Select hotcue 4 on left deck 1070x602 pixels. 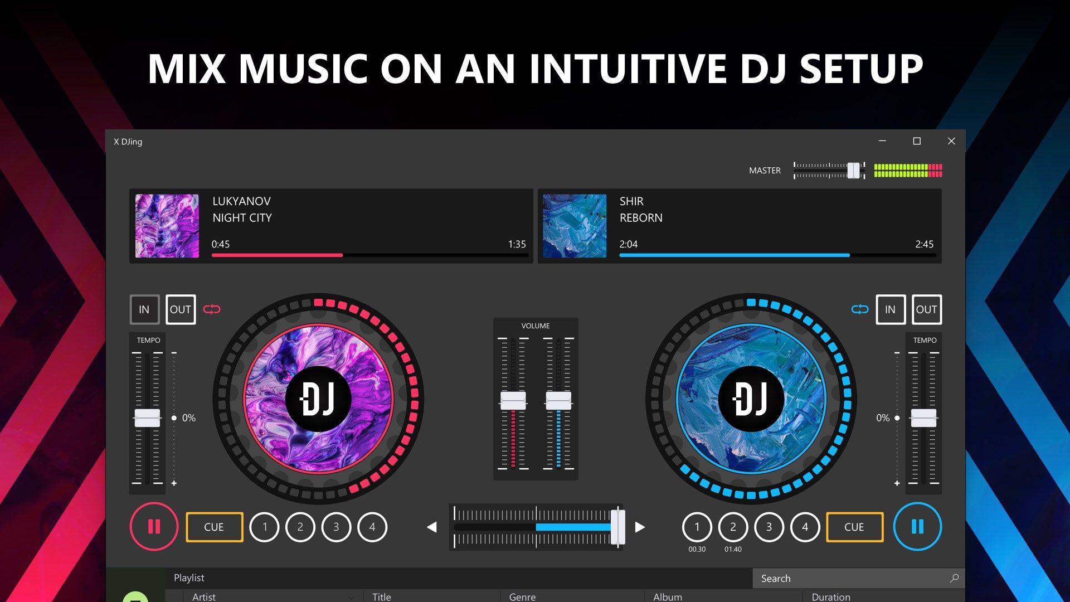point(372,526)
